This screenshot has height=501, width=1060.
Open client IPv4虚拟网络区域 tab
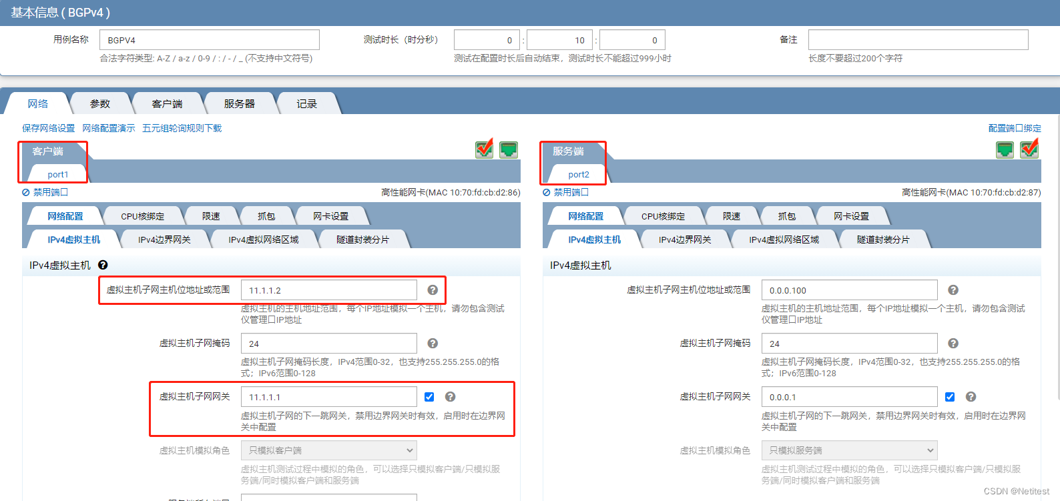coord(264,239)
